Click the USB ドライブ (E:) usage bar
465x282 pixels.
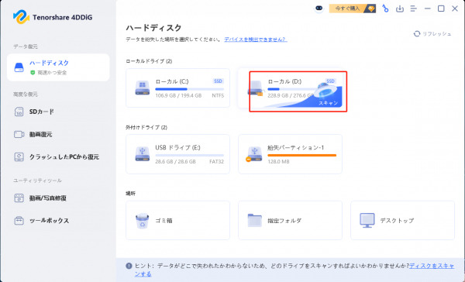[190, 155]
